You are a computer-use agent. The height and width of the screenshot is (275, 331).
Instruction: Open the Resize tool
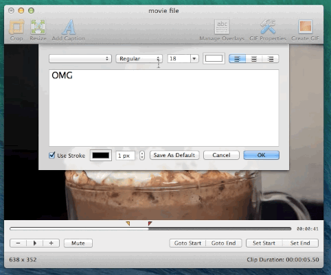[38, 27]
